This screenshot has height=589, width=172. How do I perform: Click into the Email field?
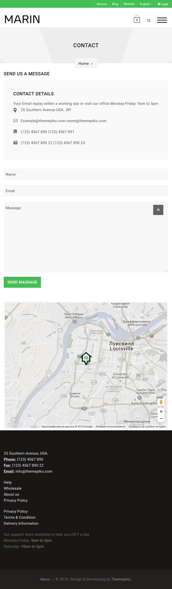click(86, 191)
